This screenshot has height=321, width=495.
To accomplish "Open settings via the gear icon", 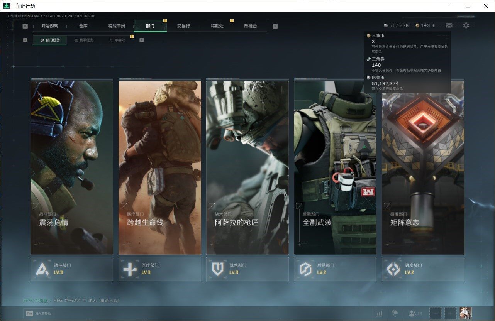I will pyautogui.click(x=466, y=25).
